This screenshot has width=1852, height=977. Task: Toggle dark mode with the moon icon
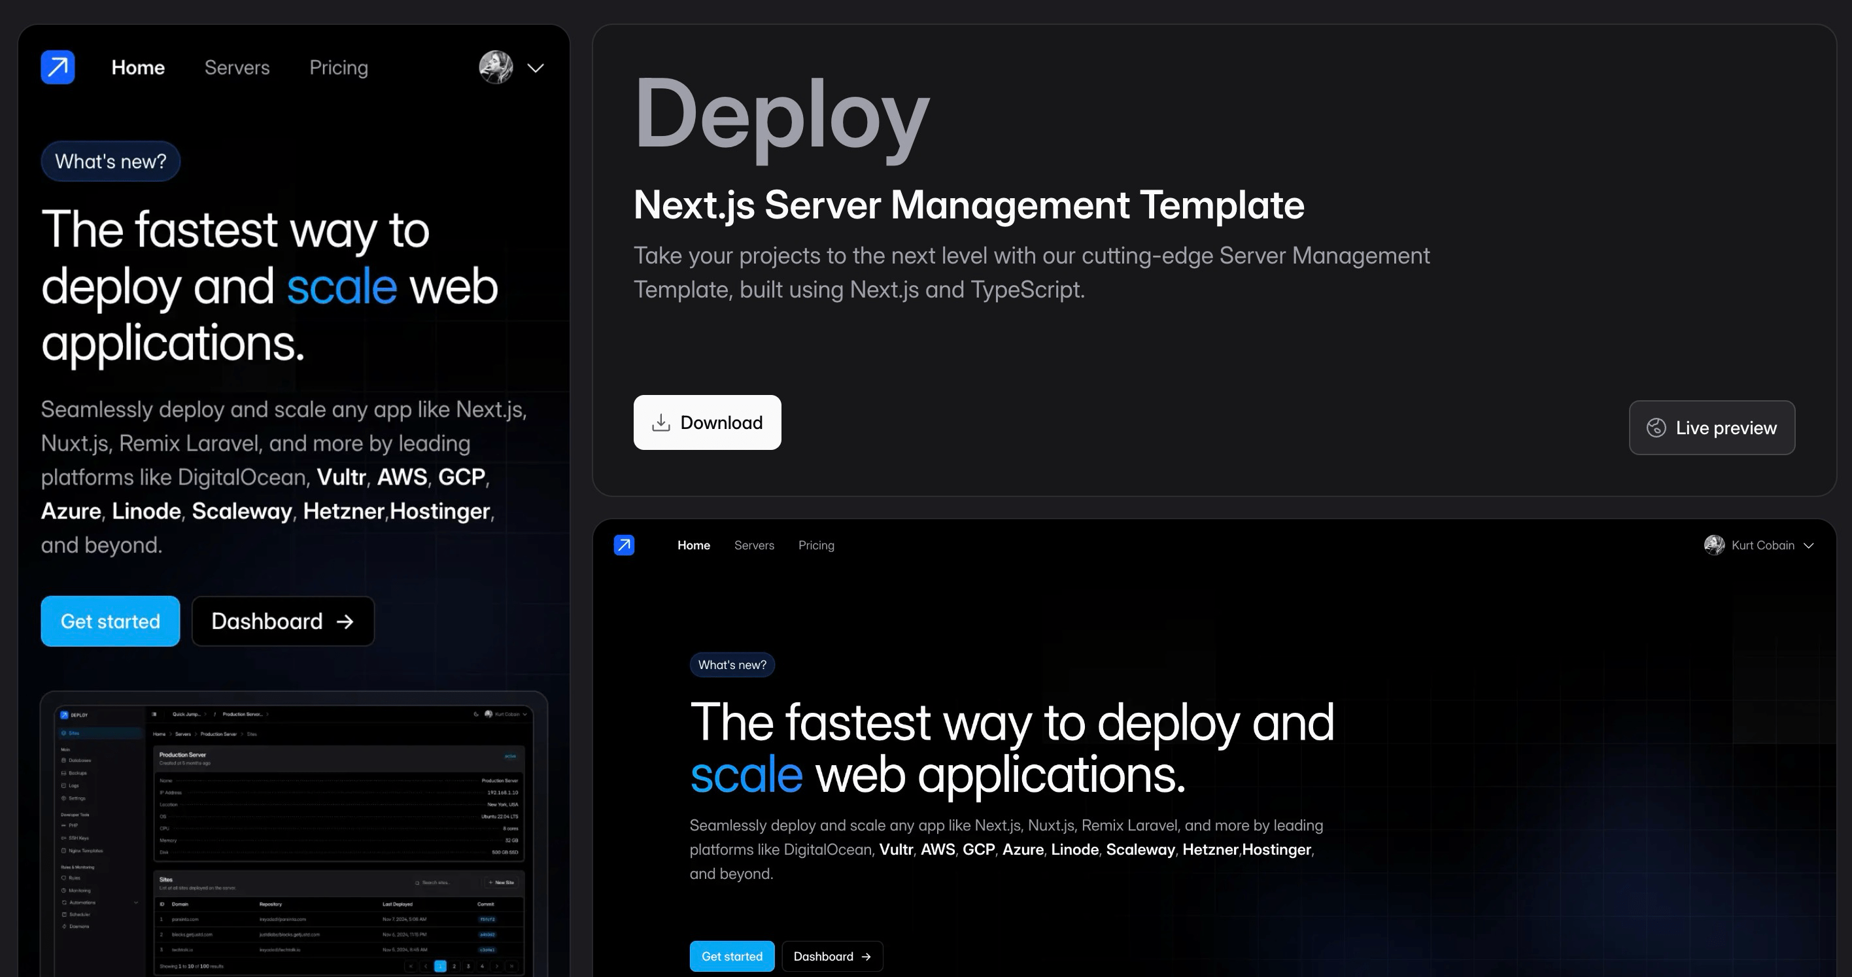476,715
